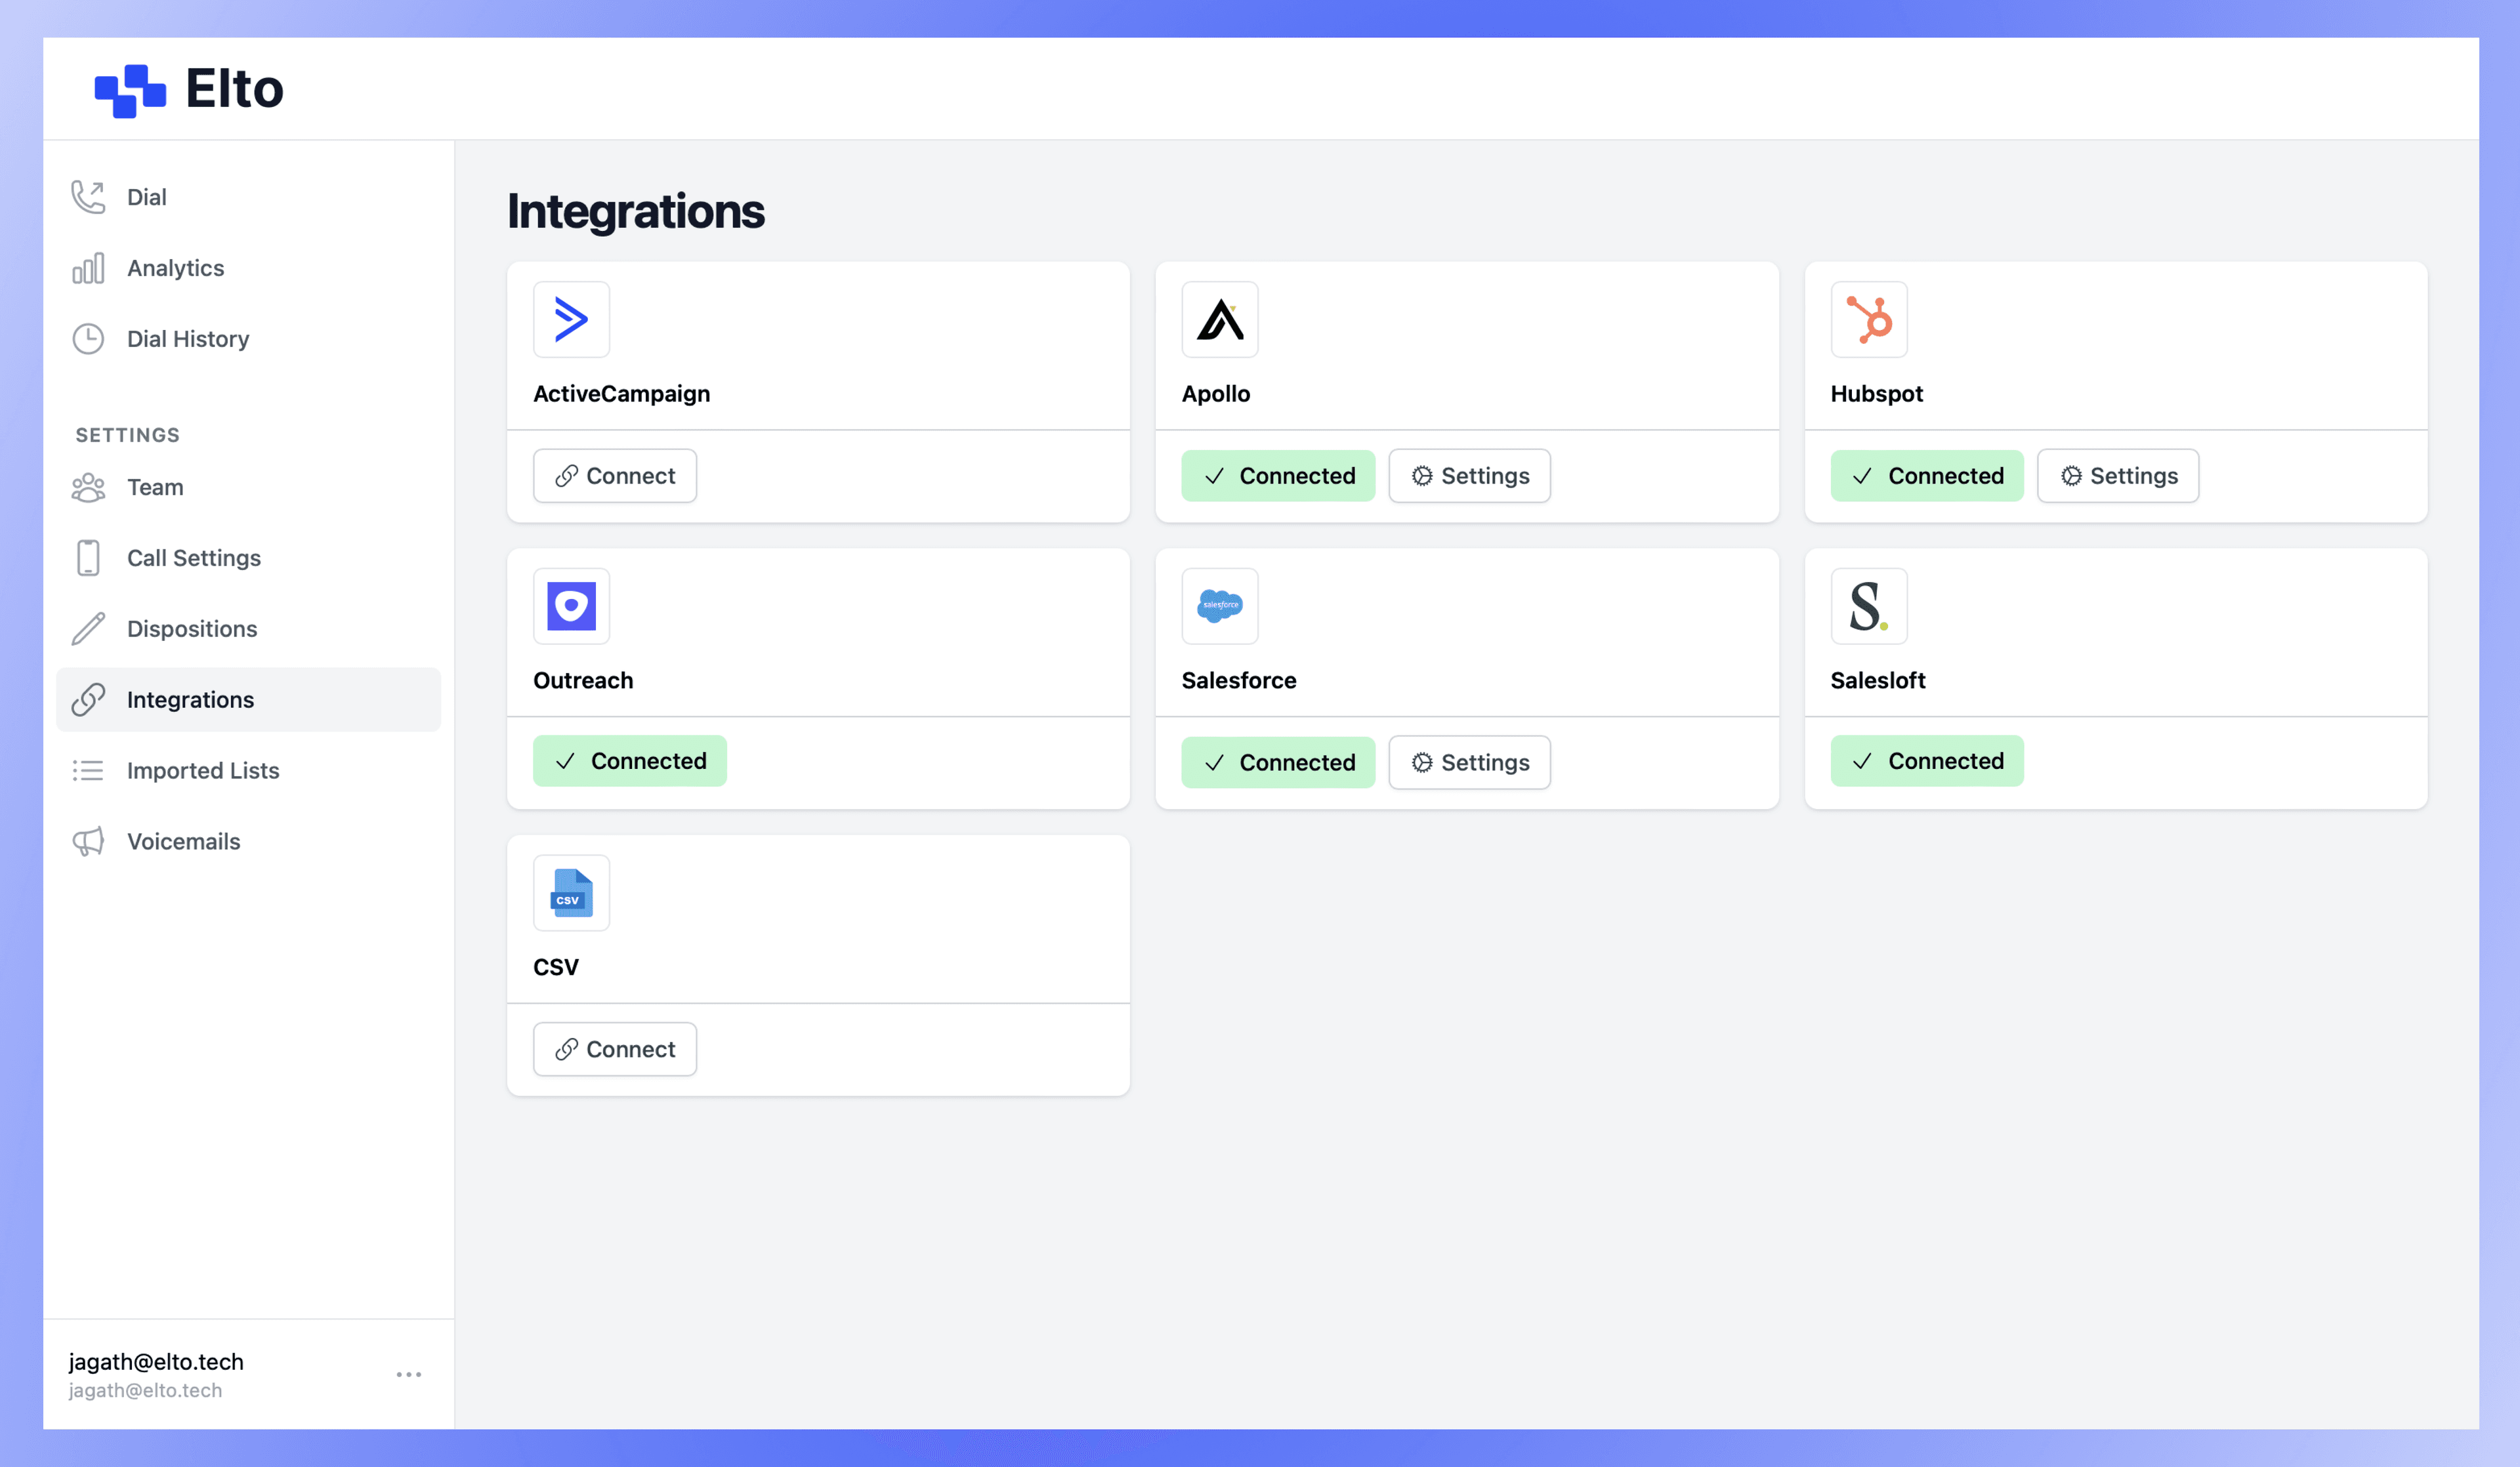This screenshot has width=2520, height=1467.
Task: Click the CSV file icon
Action: tap(571, 893)
